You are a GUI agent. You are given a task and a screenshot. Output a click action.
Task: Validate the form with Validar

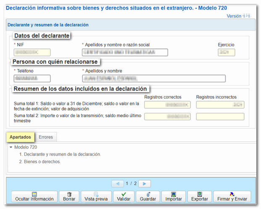[124, 196]
